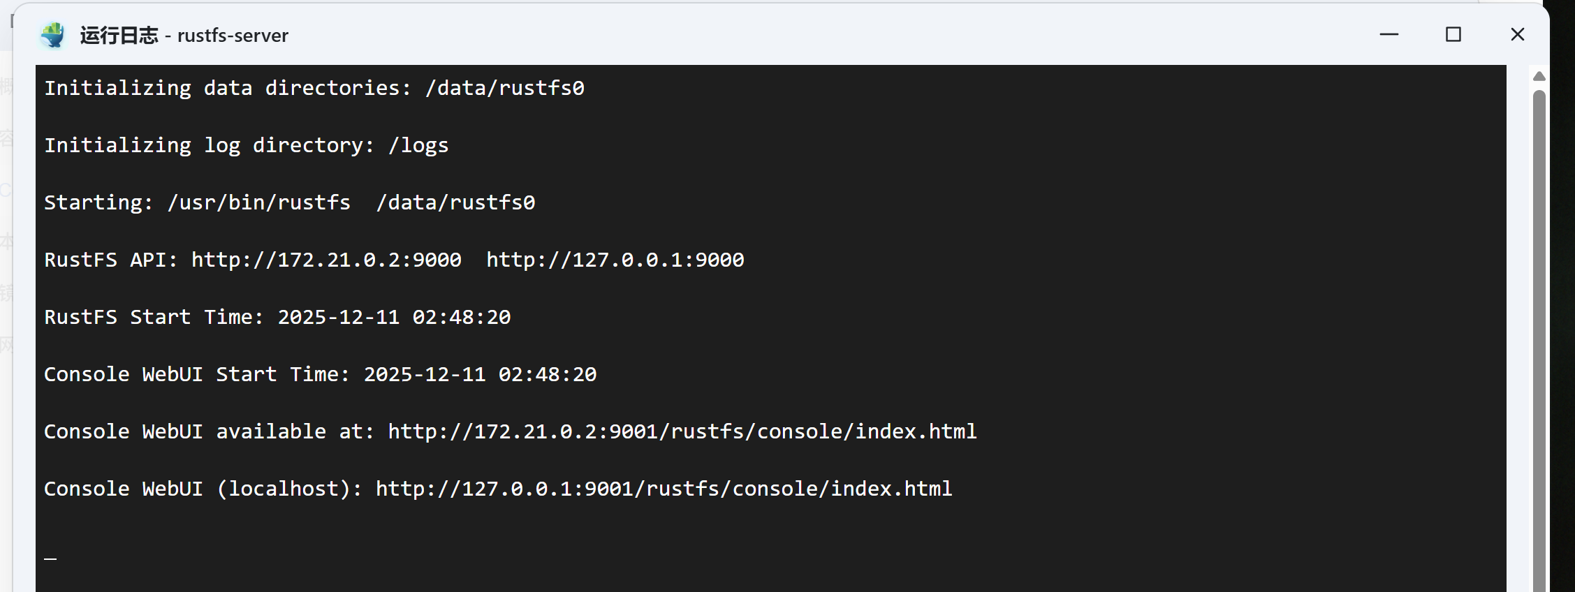The width and height of the screenshot is (1575, 592).
Task: Click the http://127.0.0.1:9000 API address
Action: tap(615, 260)
